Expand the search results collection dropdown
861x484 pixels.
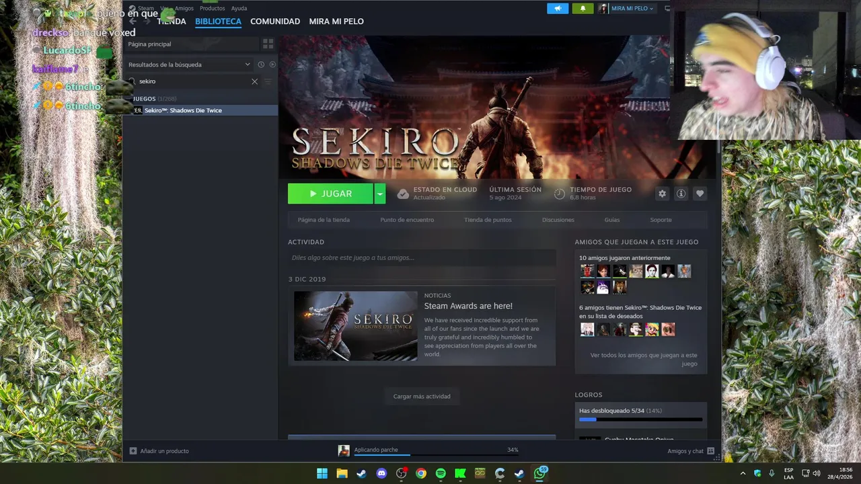pos(248,65)
